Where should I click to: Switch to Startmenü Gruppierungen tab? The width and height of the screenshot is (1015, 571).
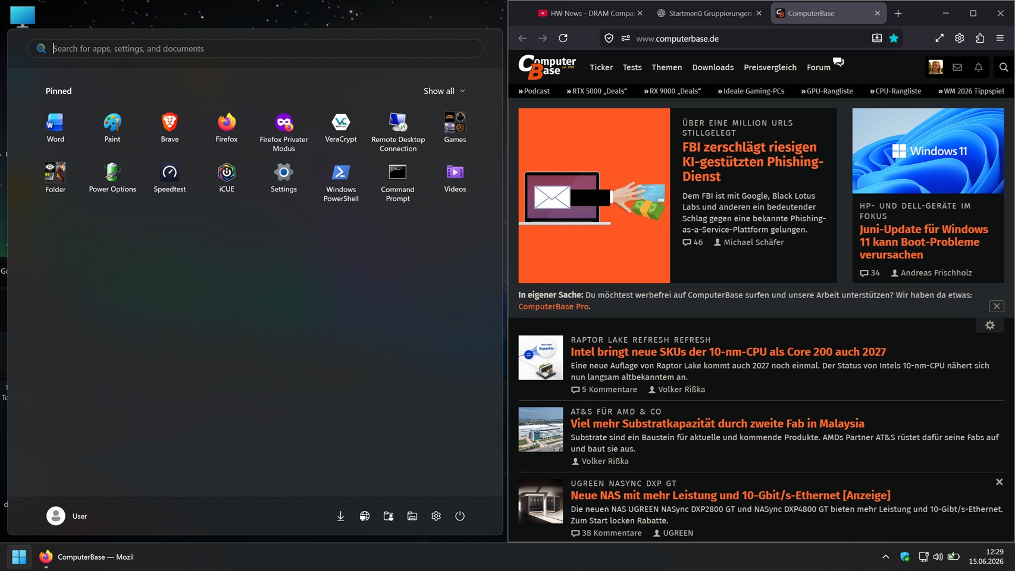coord(709,13)
